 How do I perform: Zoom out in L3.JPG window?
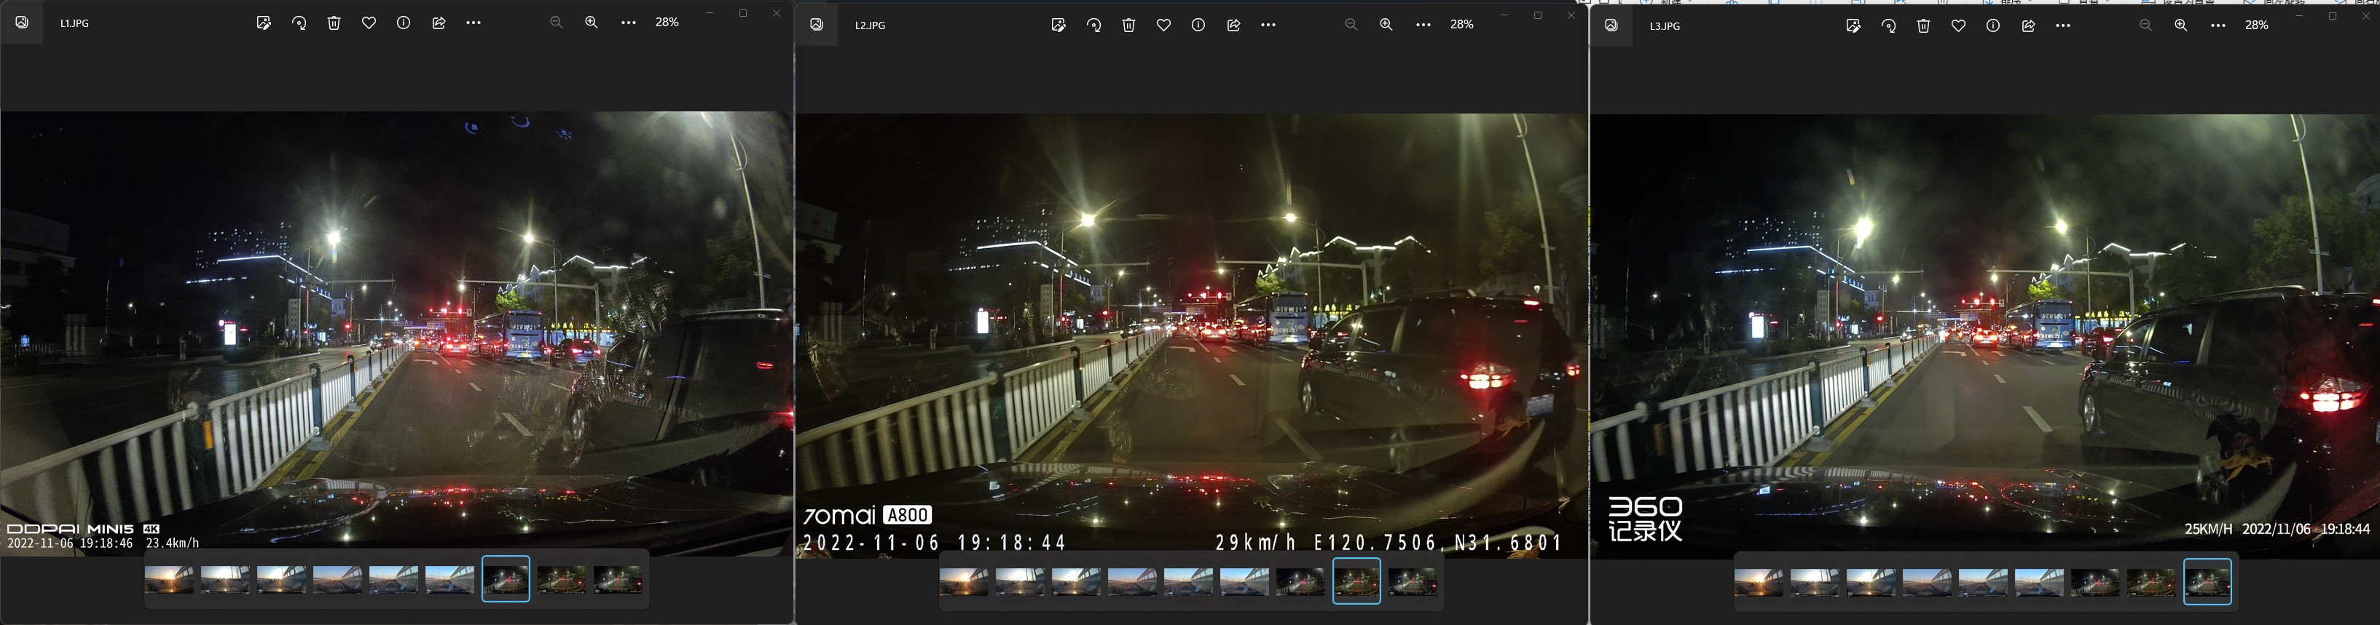coord(2145,26)
